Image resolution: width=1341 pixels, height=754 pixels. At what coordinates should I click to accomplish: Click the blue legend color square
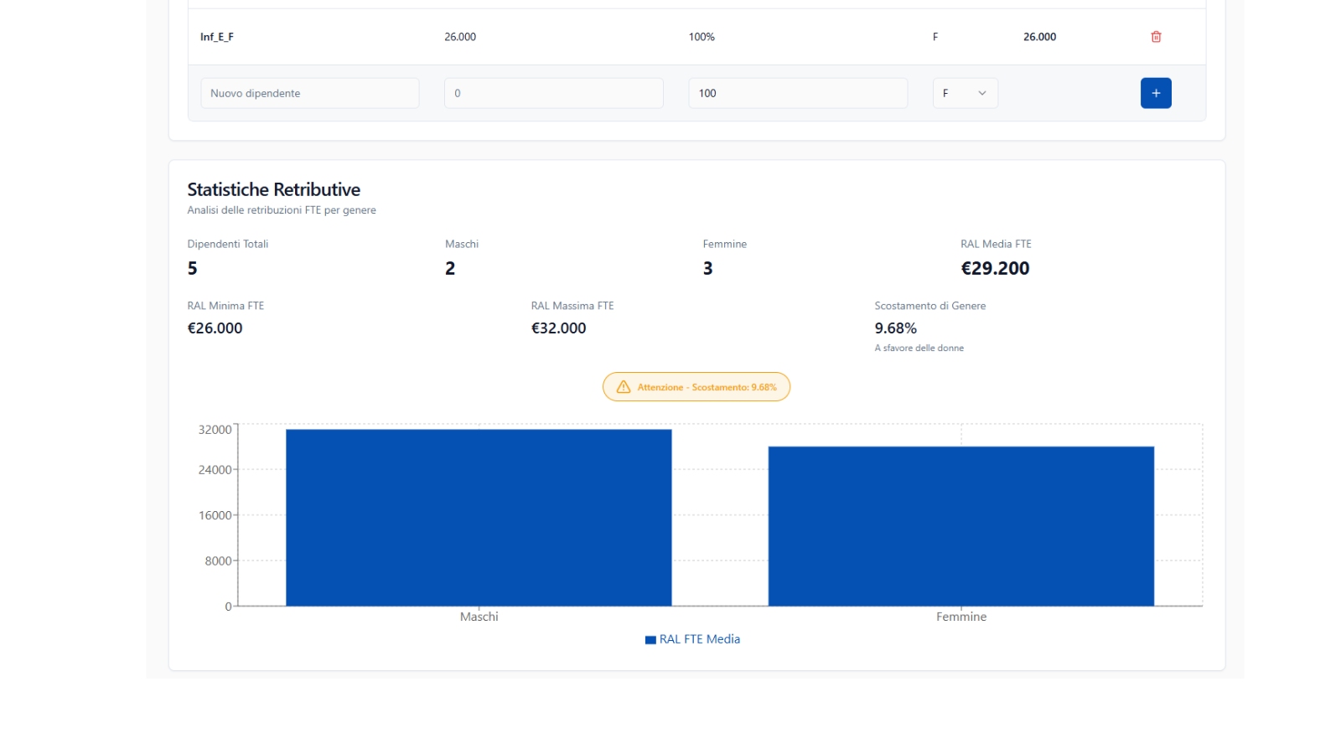650,640
